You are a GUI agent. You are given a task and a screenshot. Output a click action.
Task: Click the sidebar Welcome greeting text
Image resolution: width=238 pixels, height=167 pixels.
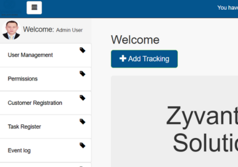(x=38, y=29)
